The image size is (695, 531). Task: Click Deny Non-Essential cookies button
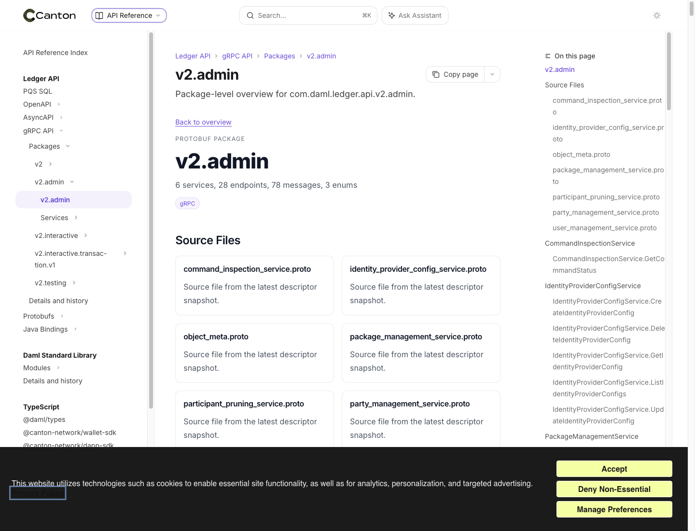click(614, 489)
